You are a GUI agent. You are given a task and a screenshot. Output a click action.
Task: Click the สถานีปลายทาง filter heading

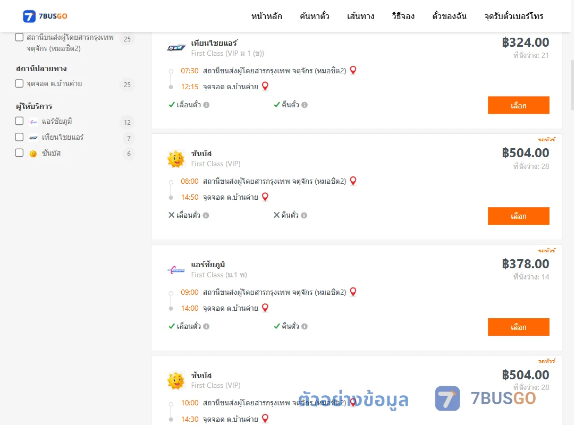(x=41, y=69)
